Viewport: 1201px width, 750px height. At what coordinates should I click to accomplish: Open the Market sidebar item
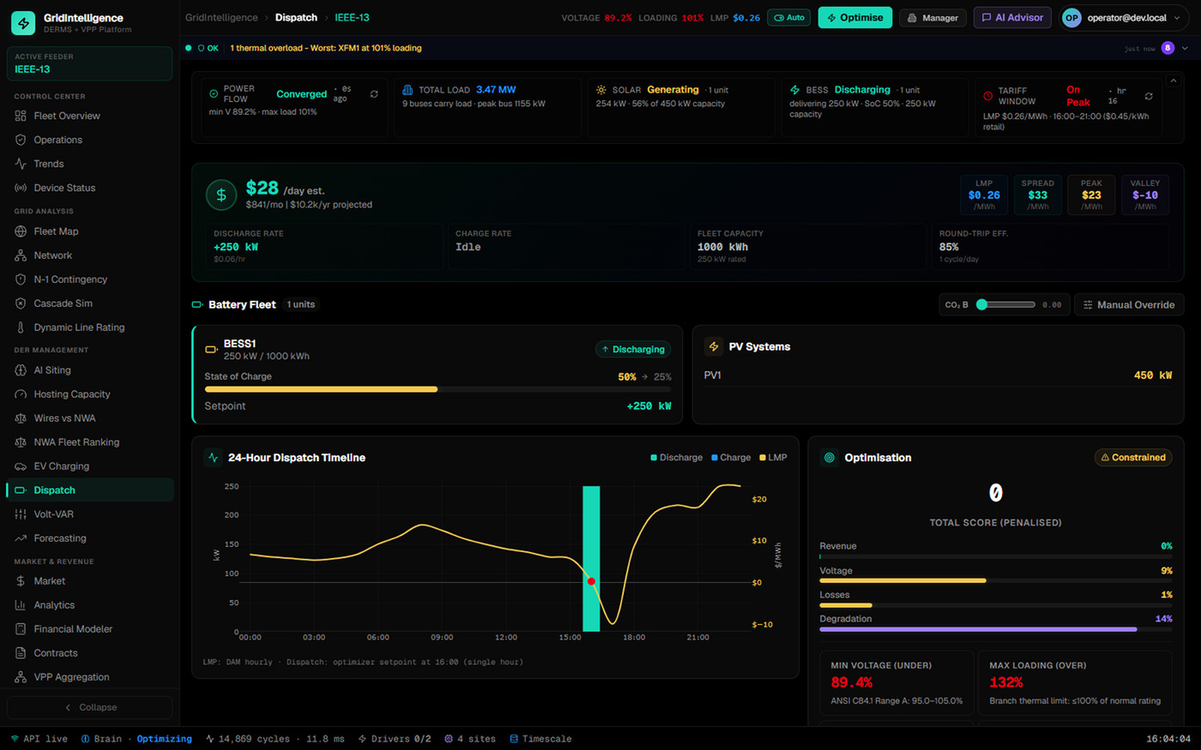coord(90,581)
